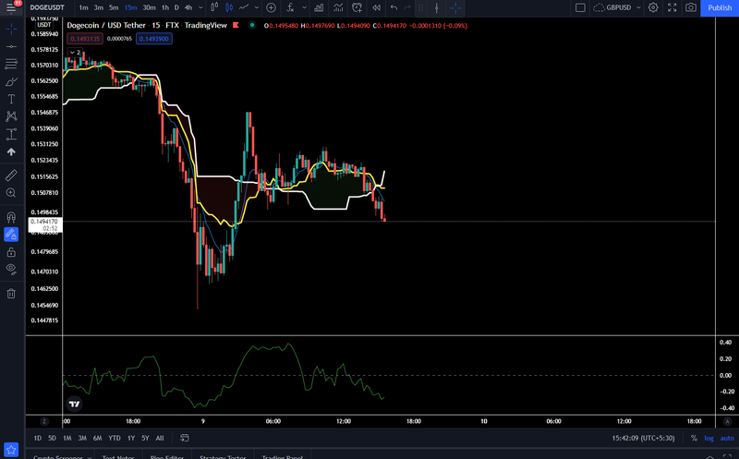Take a chart snapshot with the camera
This screenshot has height=459, width=739.
point(691,7)
